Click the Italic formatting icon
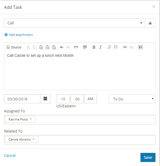Image resolution: width=160 pixels, height=166 pixels. 100,47
